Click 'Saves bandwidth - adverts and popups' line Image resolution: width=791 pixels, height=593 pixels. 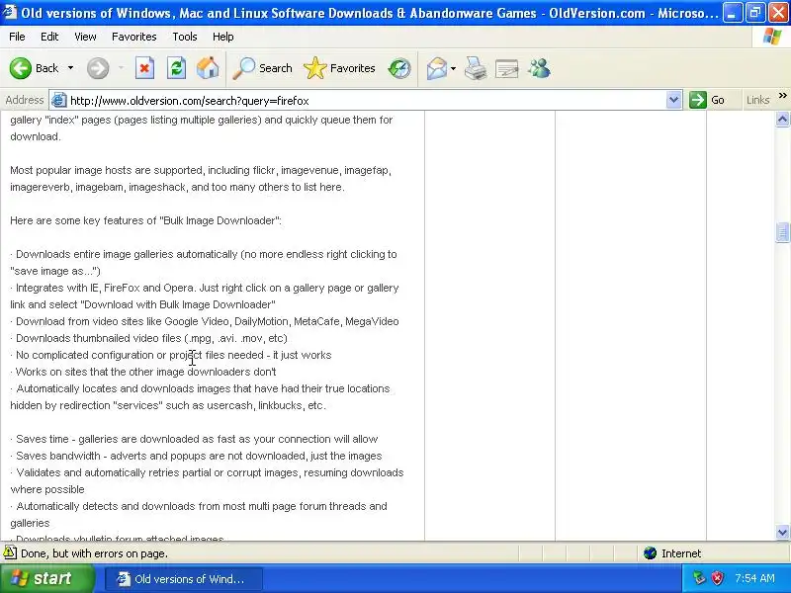tap(196, 456)
